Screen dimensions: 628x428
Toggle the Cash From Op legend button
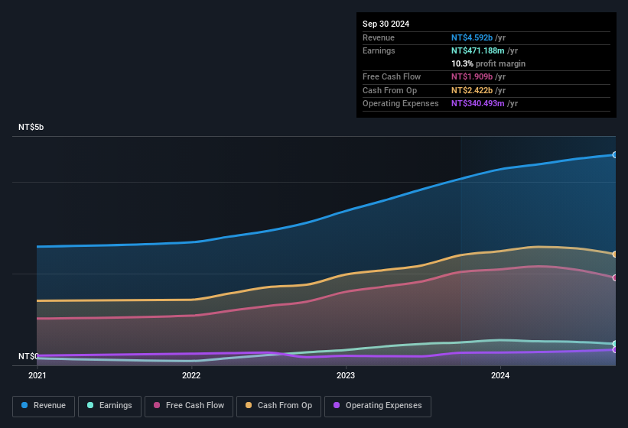coord(278,406)
